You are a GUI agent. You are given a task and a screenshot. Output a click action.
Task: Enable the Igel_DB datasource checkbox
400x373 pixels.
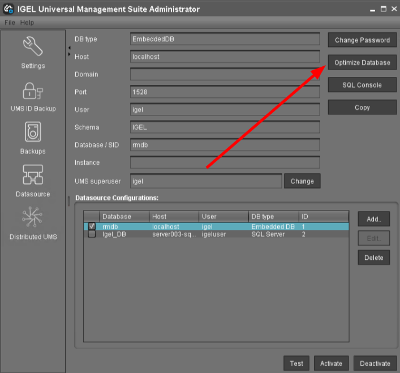[x=92, y=234]
